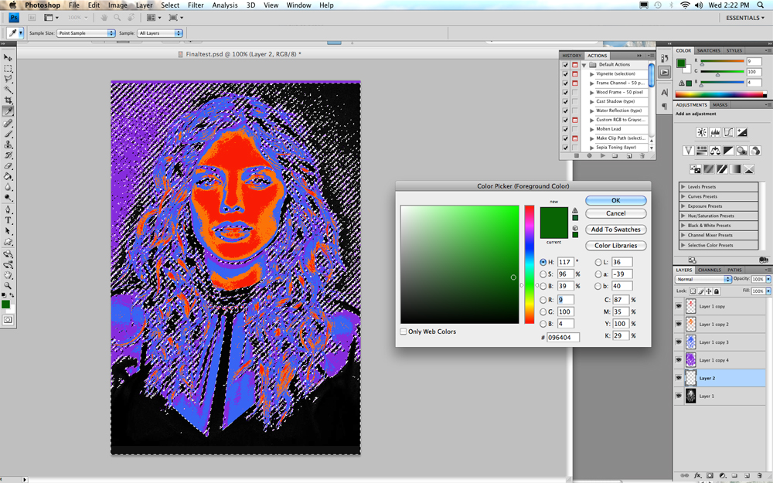Select the Polygonal Lasso tool

pyautogui.click(x=8, y=79)
